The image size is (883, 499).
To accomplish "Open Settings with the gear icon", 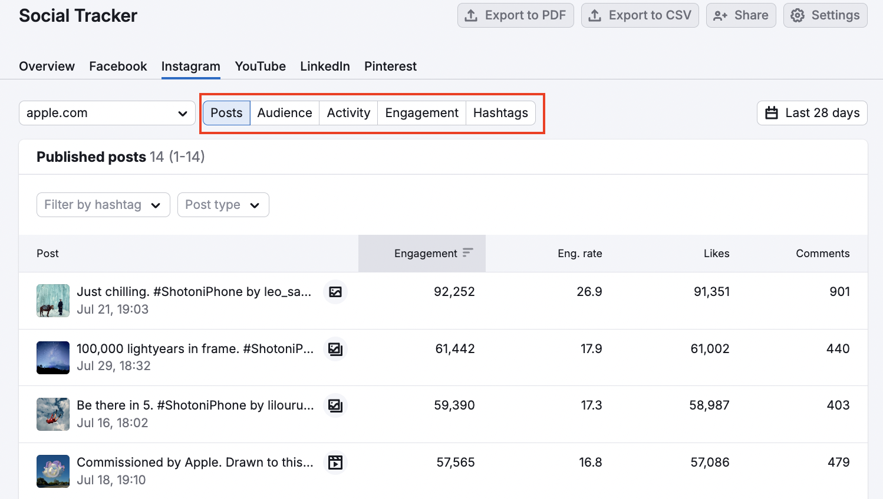I will click(x=825, y=15).
